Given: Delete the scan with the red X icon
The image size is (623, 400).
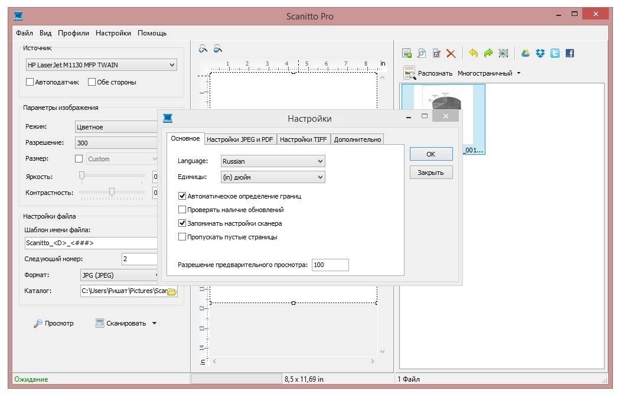Looking at the screenshot, I should click(x=451, y=53).
